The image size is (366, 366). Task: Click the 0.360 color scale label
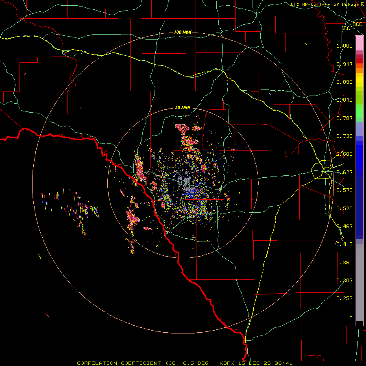click(344, 263)
